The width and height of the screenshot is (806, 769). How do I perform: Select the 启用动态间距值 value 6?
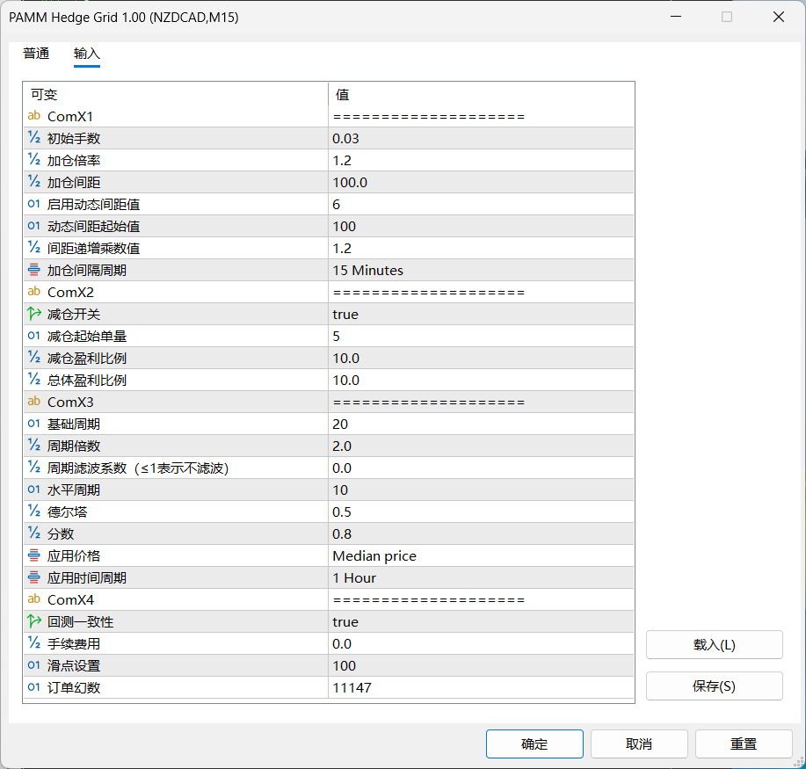coord(481,204)
